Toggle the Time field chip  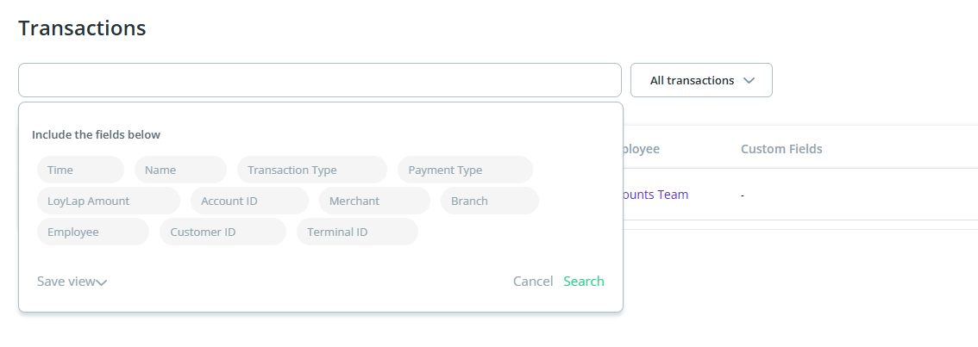pos(80,170)
